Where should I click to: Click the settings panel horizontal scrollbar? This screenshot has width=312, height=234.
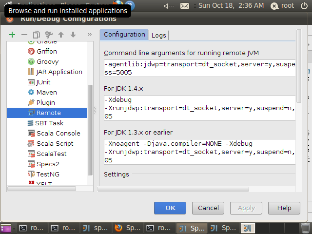tap(173, 189)
